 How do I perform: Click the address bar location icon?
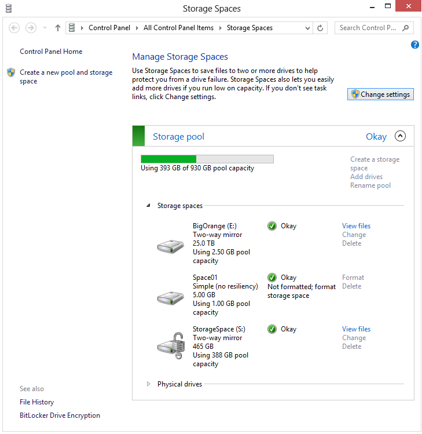(x=72, y=28)
